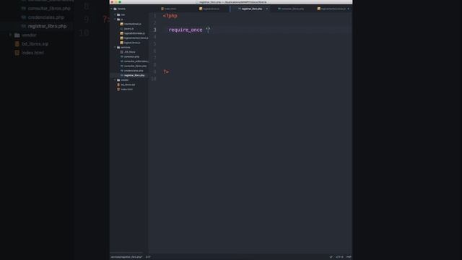Image resolution: width=462 pixels, height=260 pixels.
Task: Click the js folder icon
Action: pos(118,19)
